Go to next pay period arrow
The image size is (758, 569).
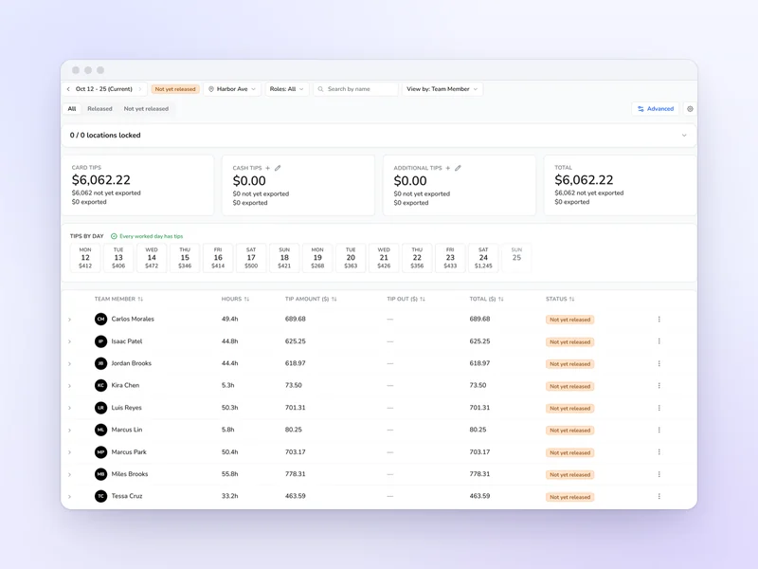coord(140,89)
